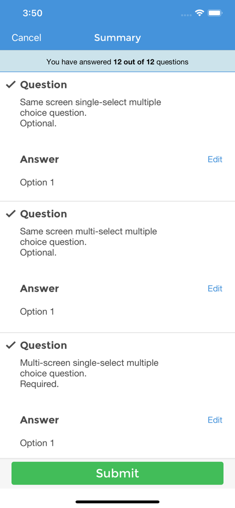
Task: Tap the home indicator bar at bottom
Action: coord(118,502)
